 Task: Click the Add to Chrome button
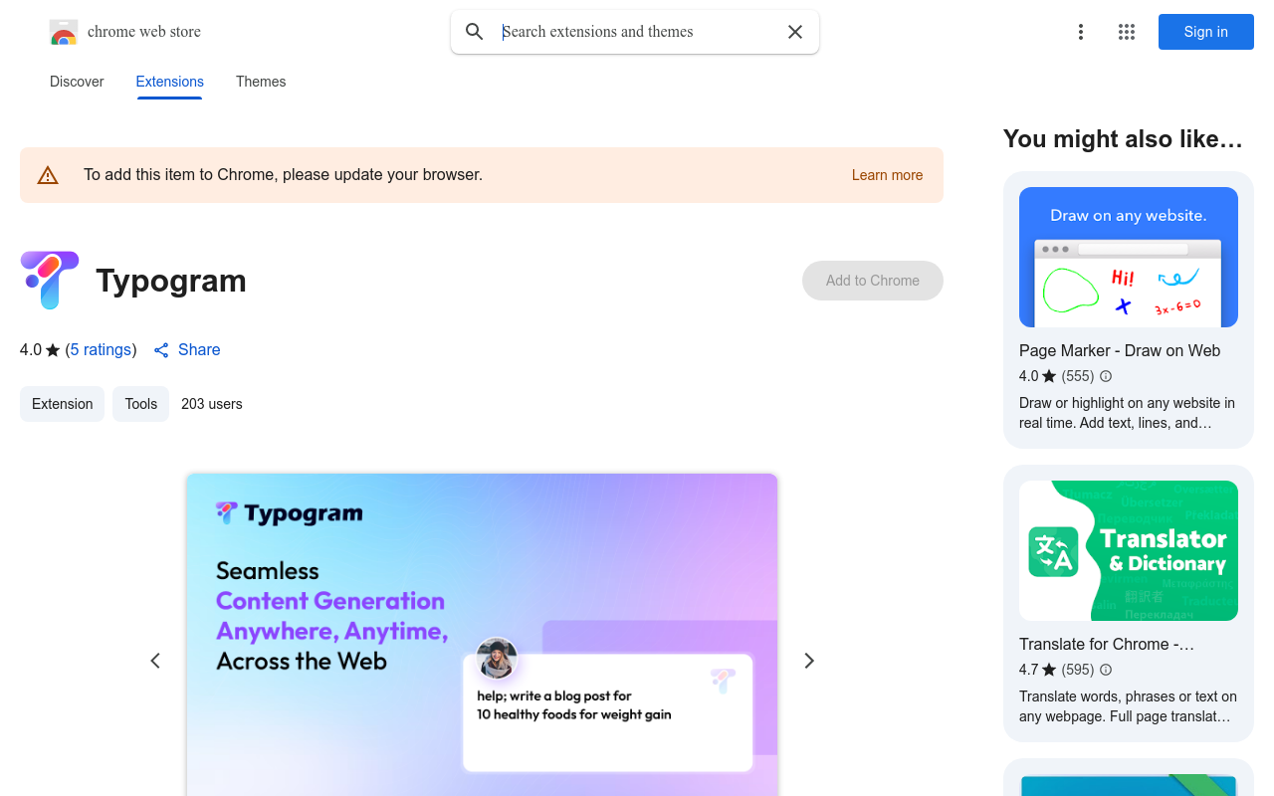873,281
